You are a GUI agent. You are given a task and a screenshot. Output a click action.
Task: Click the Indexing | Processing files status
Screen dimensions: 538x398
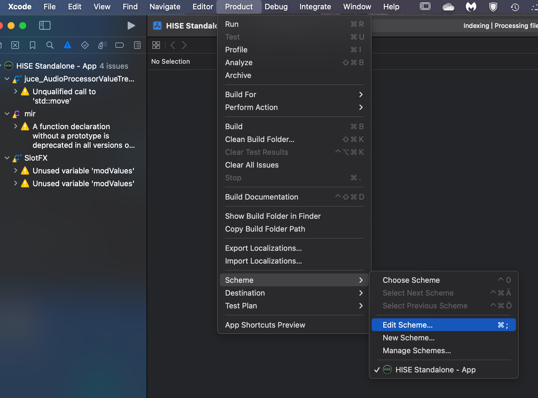(x=500, y=26)
